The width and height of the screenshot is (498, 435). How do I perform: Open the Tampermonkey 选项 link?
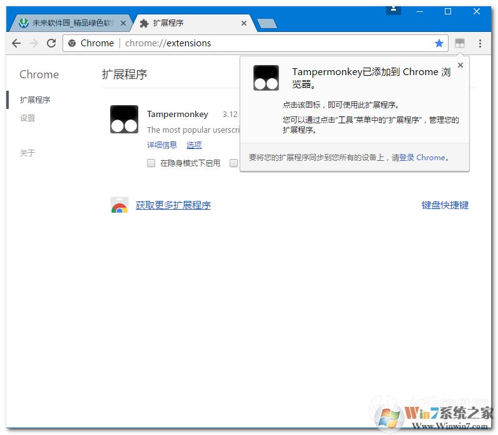(x=194, y=145)
